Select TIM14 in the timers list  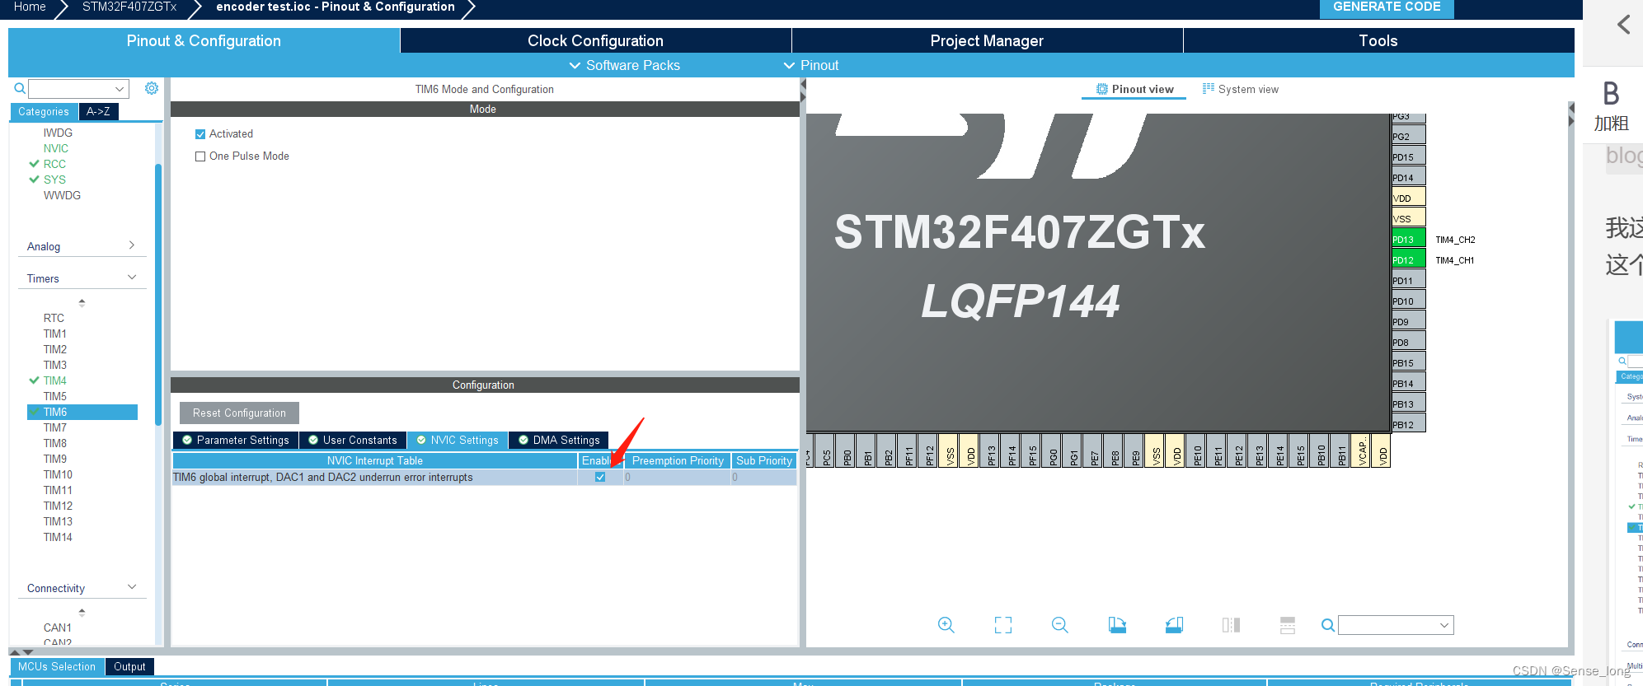tap(58, 537)
